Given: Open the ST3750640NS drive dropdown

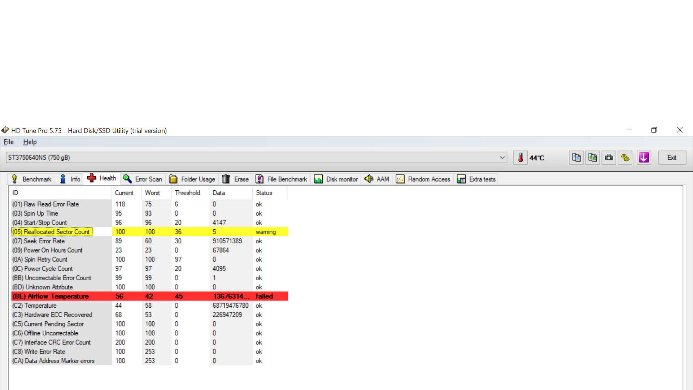Looking at the screenshot, I should (x=257, y=157).
